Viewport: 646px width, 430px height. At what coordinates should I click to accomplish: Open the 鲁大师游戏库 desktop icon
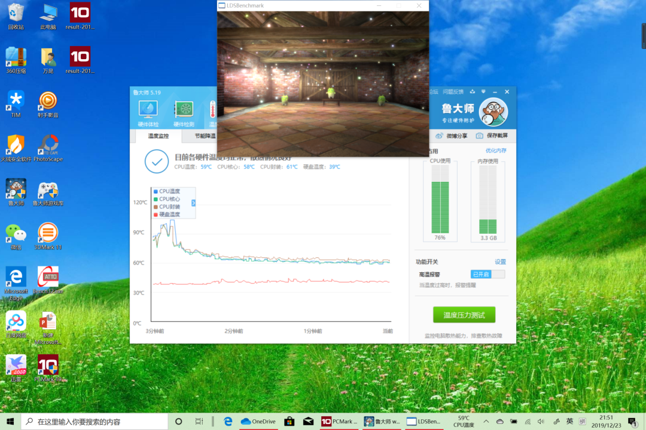(x=48, y=192)
